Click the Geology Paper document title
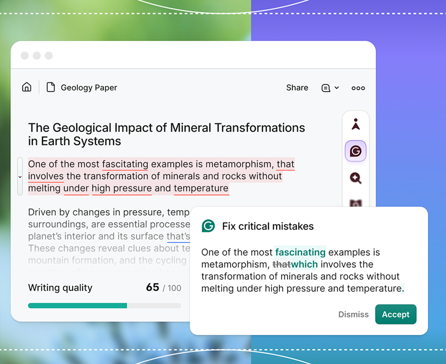Viewport: 446px width, 364px height. (x=89, y=87)
